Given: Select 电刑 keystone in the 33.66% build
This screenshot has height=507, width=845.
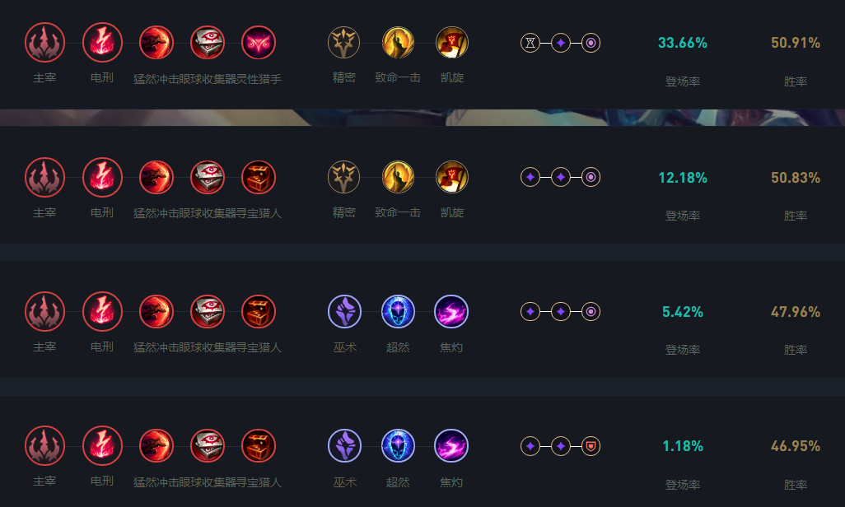Looking at the screenshot, I should (x=102, y=43).
